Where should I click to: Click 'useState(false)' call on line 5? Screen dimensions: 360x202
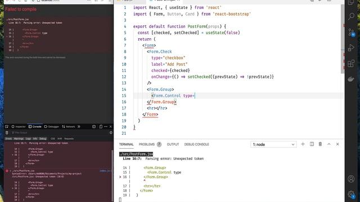[223, 33]
